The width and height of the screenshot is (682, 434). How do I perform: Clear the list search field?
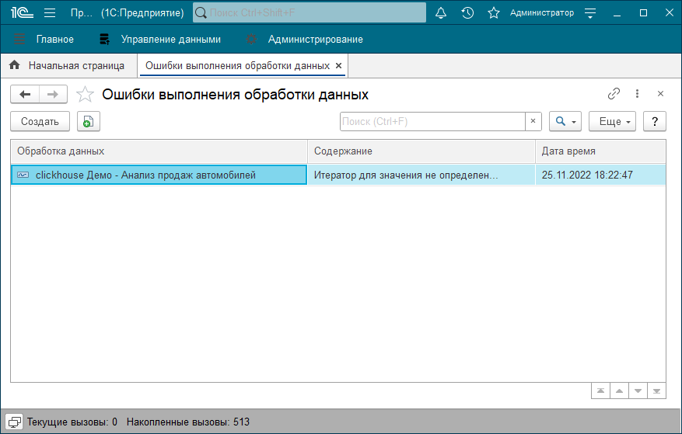[x=533, y=121]
